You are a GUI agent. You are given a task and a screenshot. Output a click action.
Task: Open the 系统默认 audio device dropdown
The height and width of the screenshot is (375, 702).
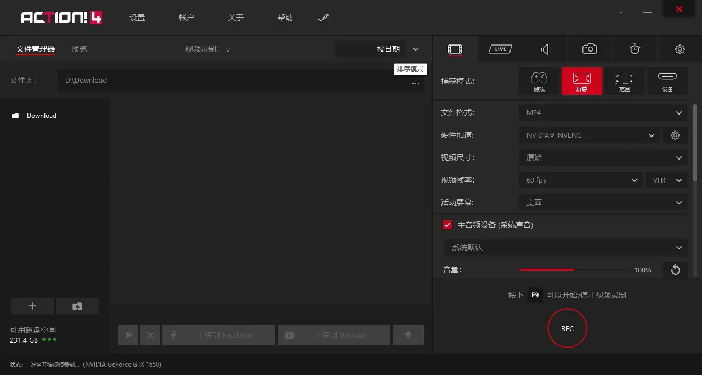(565, 247)
